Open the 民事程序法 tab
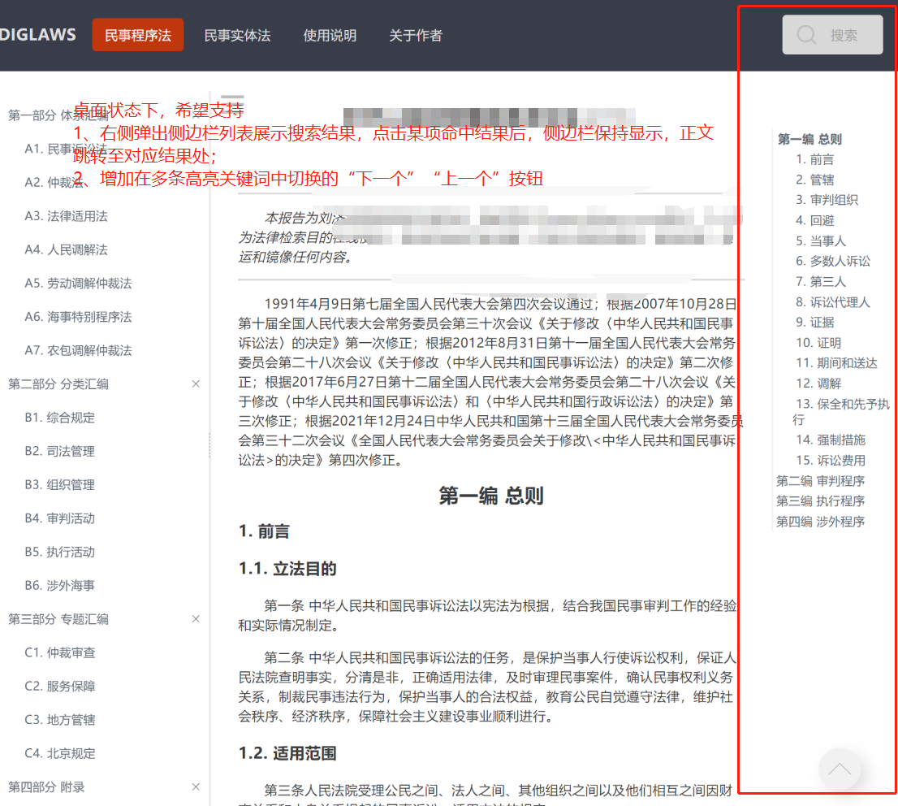 138,35
